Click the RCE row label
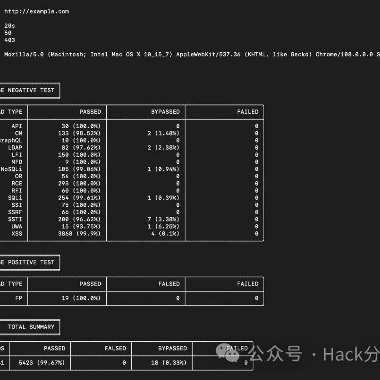380x380 pixels. [17, 184]
